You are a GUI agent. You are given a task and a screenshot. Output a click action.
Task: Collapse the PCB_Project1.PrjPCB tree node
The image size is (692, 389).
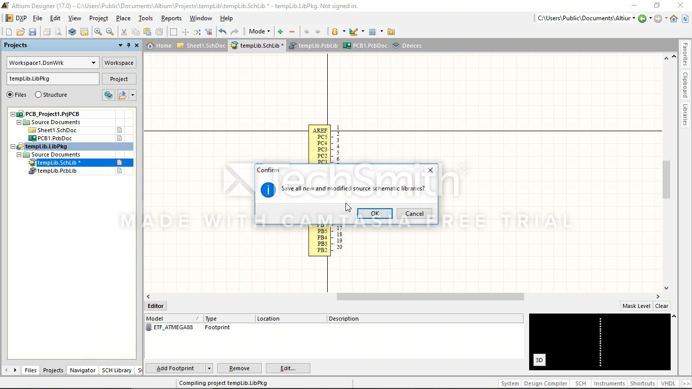(x=13, y=114)
